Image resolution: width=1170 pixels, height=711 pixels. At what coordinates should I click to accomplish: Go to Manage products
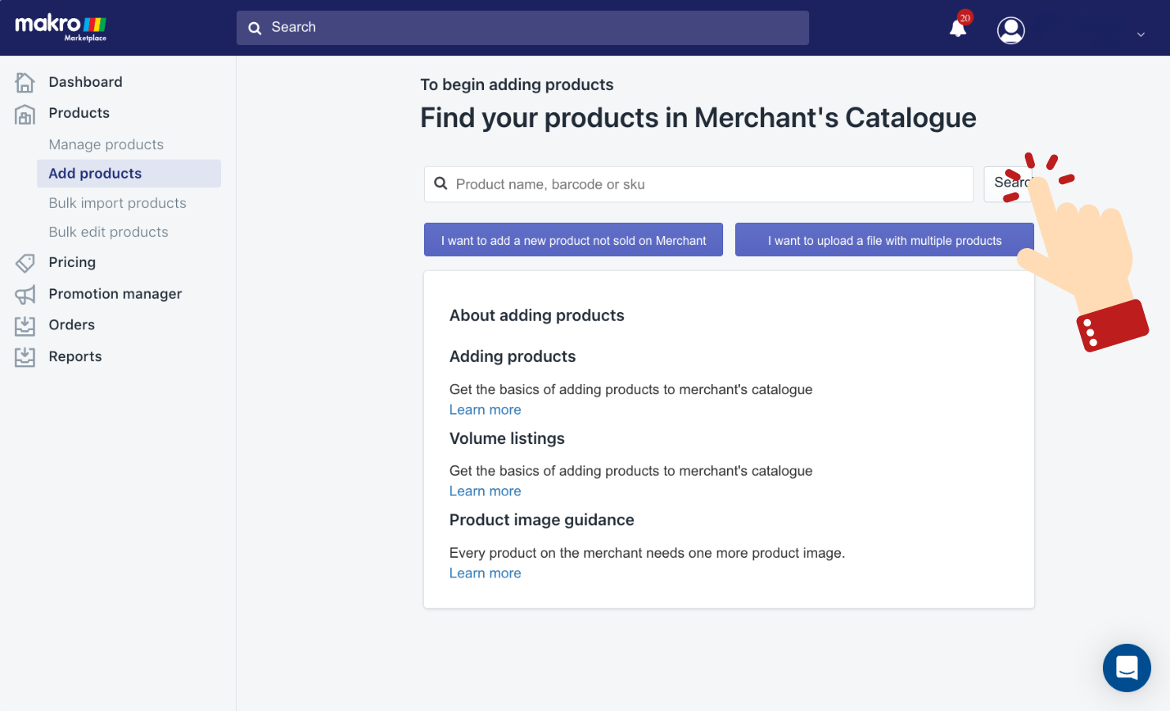(x=106, y=145)
